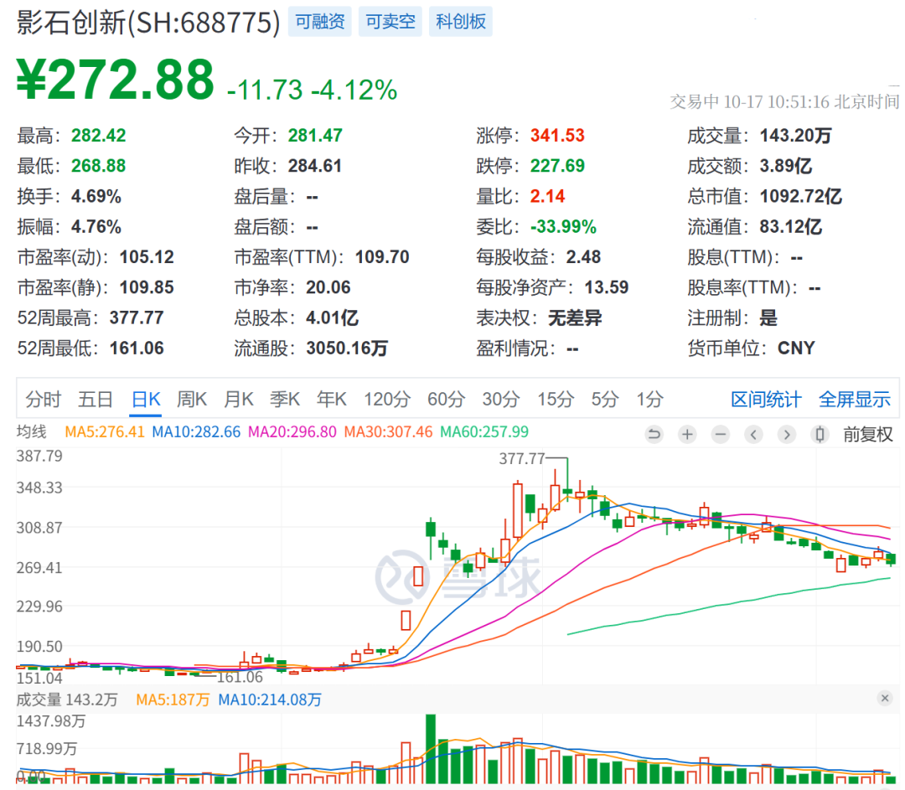Zoom in the K-line chart with plus icon
The width and height of the screenshot is (905, 790).
click(x=687, y=434)
